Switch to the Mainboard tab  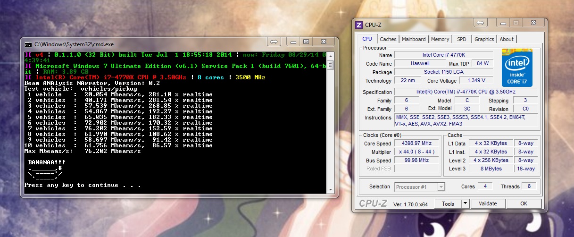pyautogui.click(x=414, y=39)
